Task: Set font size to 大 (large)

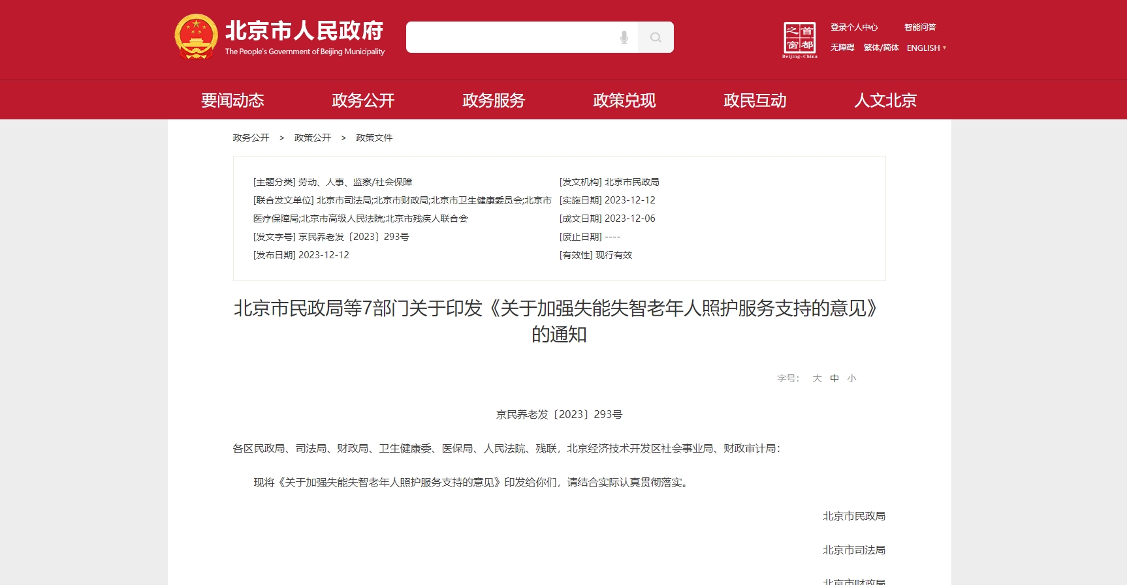Action: [x=817, y=378]
